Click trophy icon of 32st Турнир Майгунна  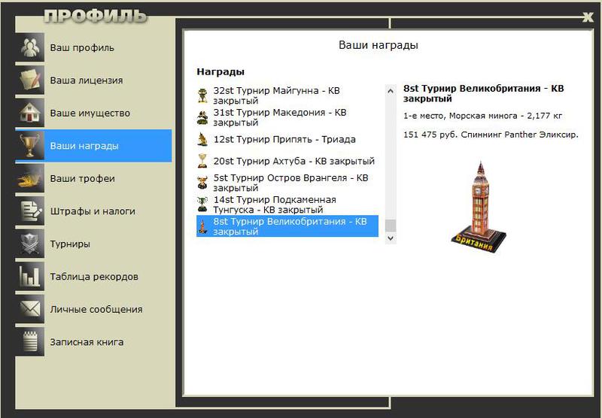click(x=202, y=95)
